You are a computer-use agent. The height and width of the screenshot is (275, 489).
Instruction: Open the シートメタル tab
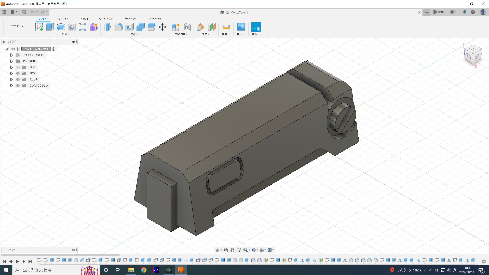coord(106,19)
